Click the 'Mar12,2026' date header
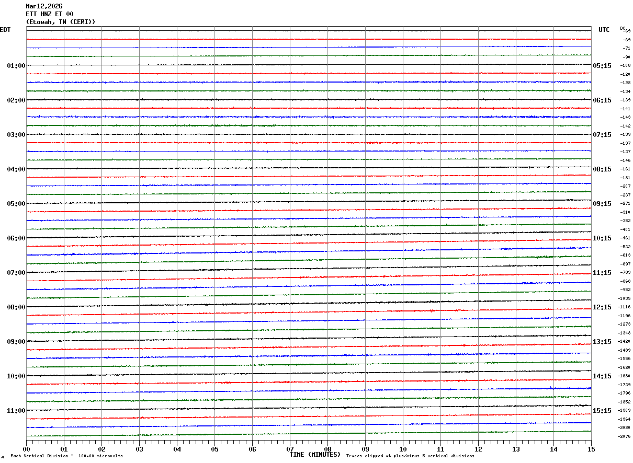 (x=44, y=6)
